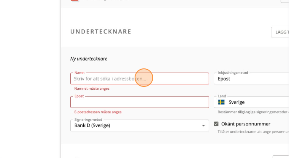Click the Signeringsmetod field label
This screenshot has width=292, height=162.
(x=88, y=120)
